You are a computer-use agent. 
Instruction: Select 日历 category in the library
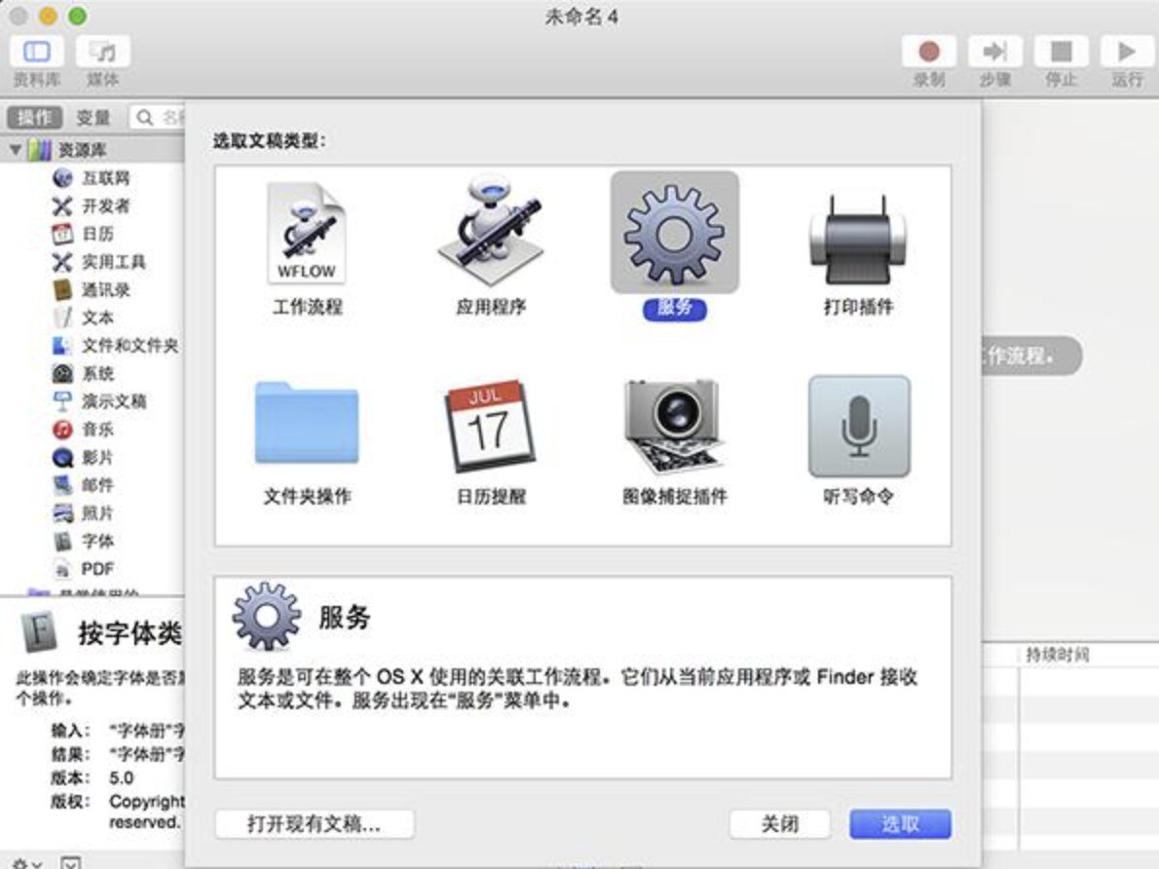[x=83, y=234]
